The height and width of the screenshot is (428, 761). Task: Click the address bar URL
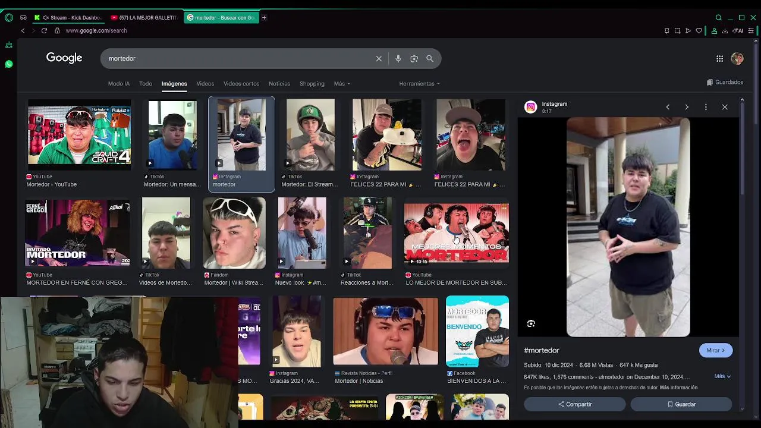point(96,30)
